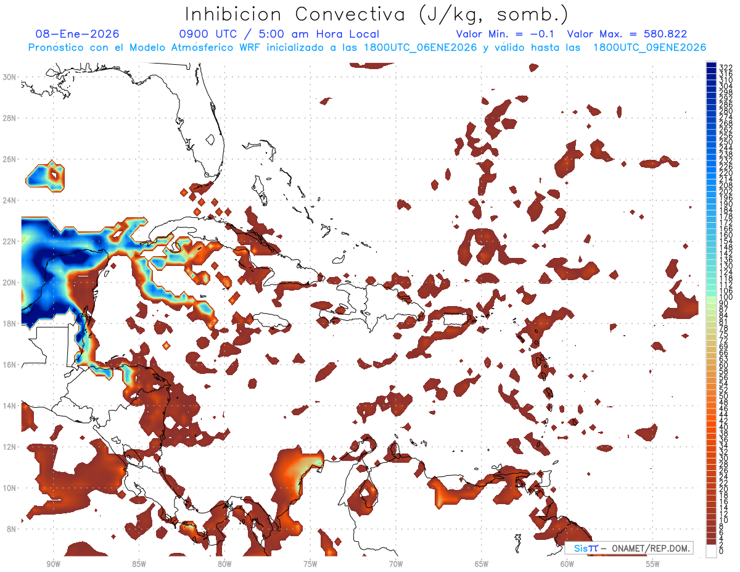Click the '10N' latitude label
This screenshot has width=740, height=572.
click(x=8, y=487)
